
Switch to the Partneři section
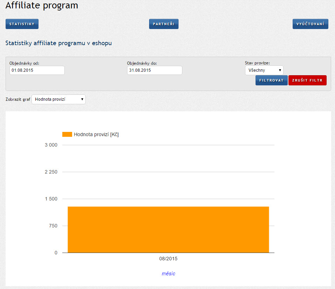(163, 24)
